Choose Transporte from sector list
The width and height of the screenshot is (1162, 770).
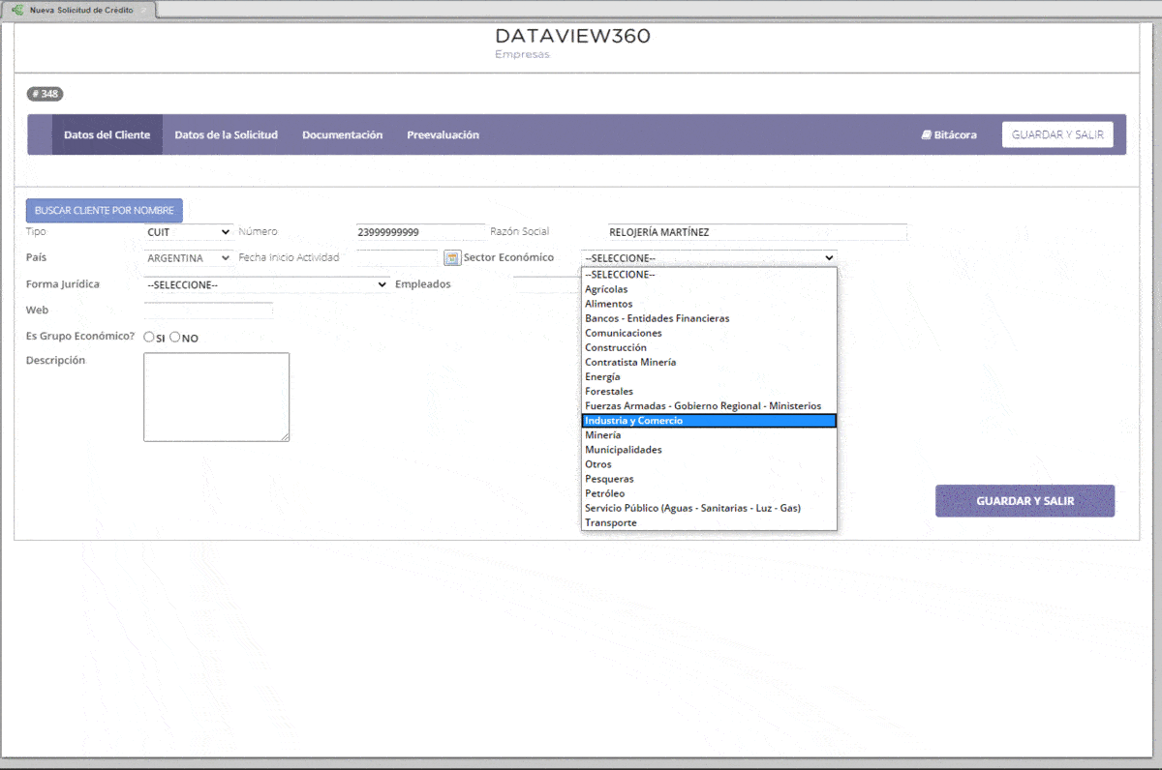point(709,522)
